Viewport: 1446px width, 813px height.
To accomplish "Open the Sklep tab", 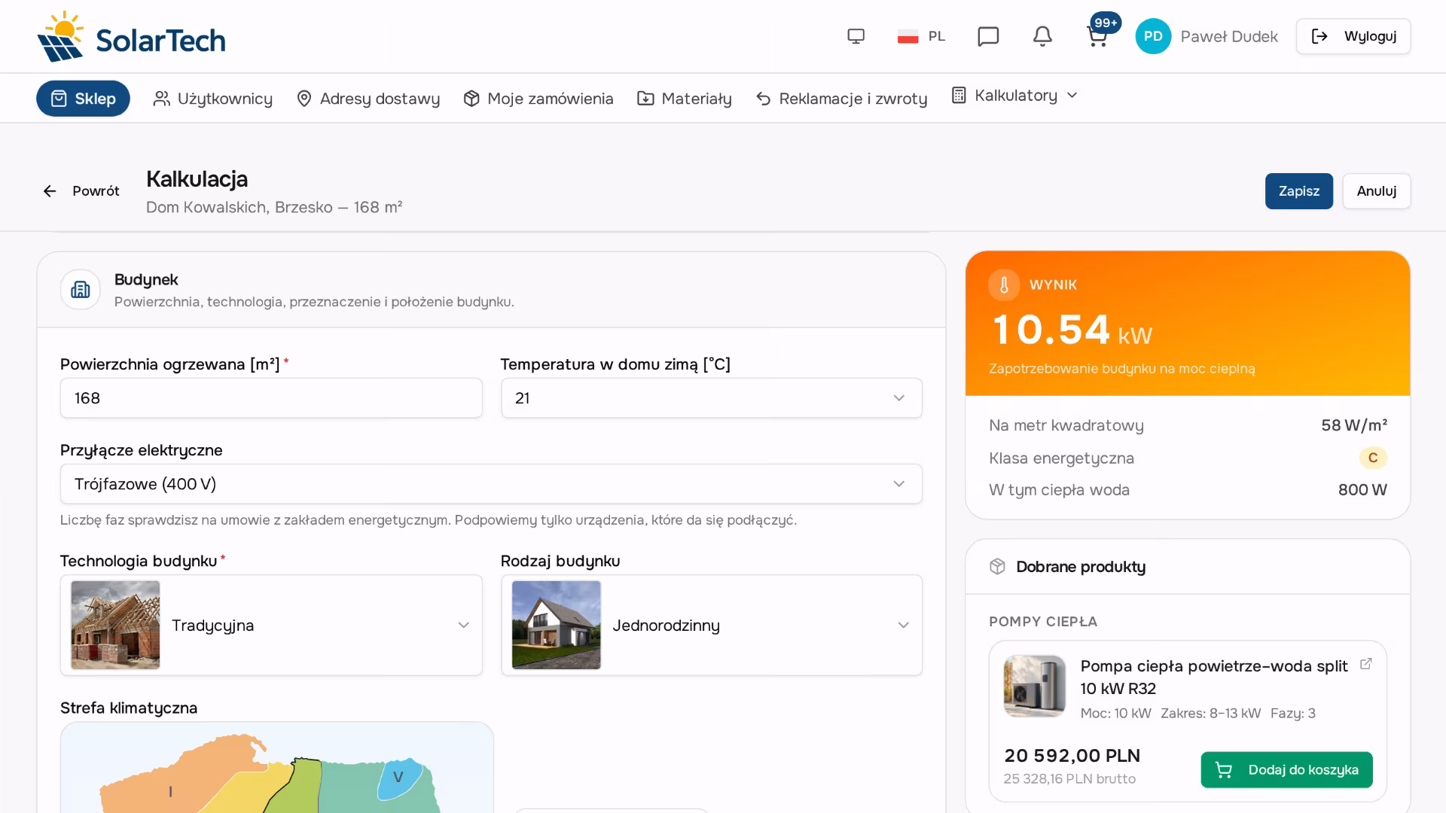I will coord(83,99).
